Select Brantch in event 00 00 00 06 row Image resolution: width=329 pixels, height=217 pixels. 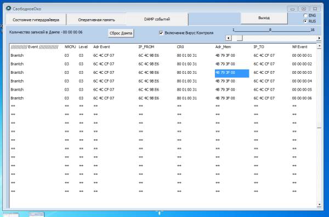point(17,98)
